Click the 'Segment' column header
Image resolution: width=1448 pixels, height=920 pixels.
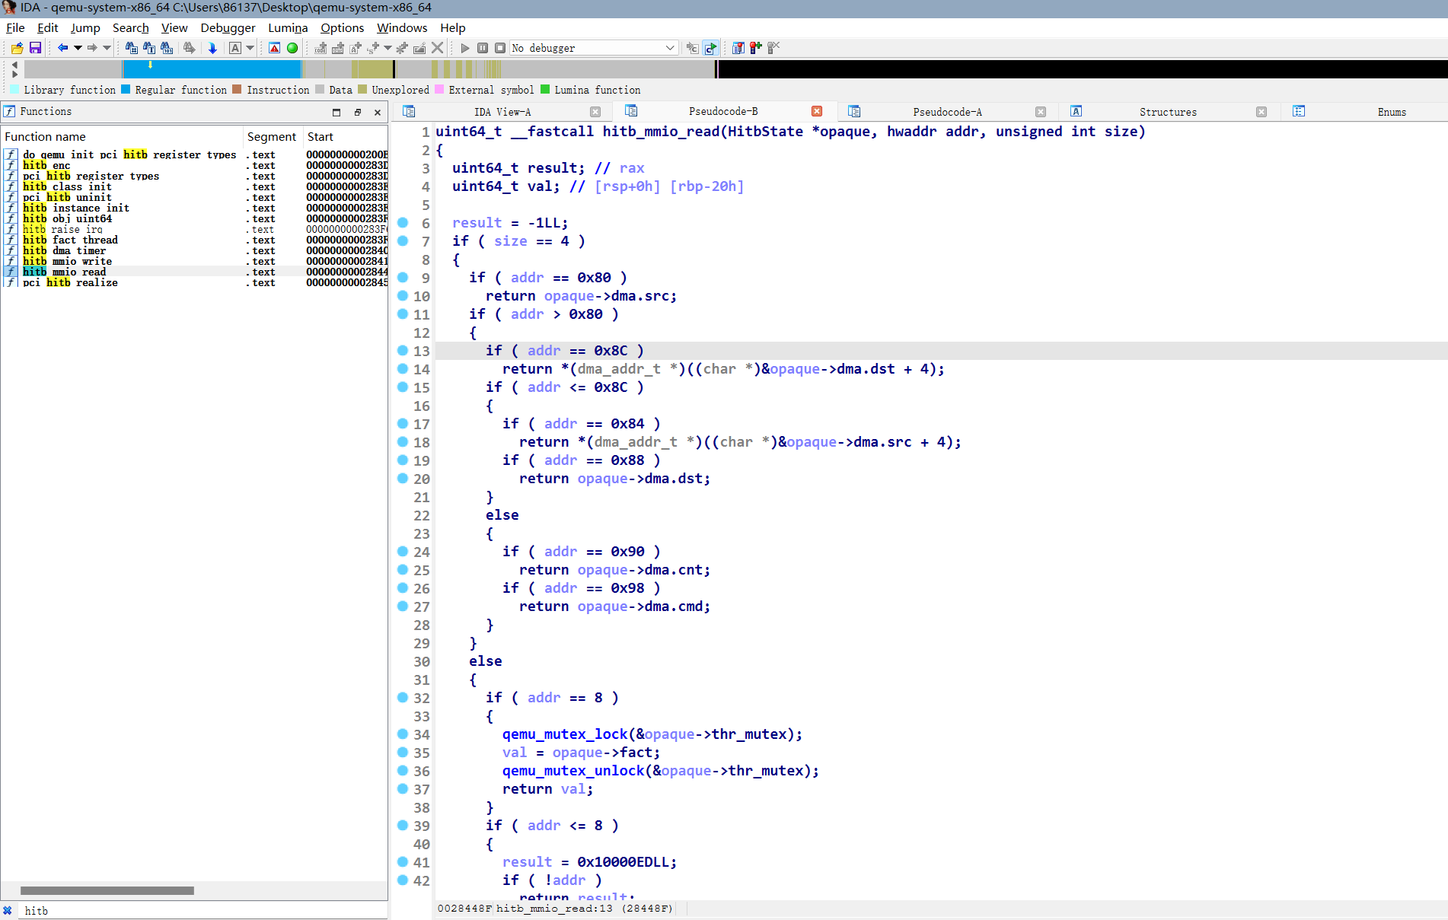(272, 137)
